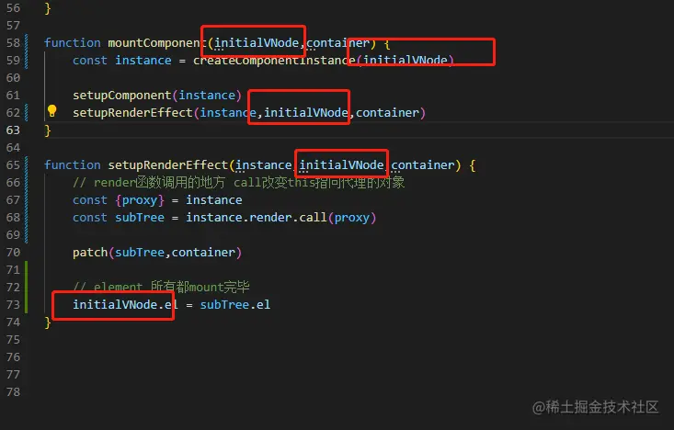This screenshot has width=674, height=430.
Task: Click the {proxy} destructuring on line 67
Action: [x=140, y=200]
